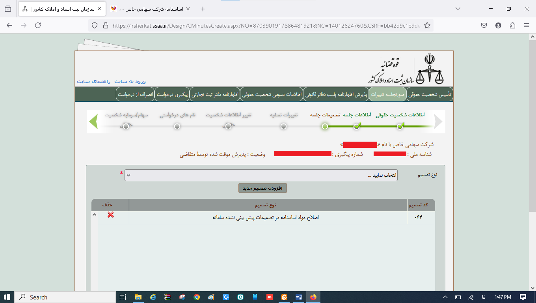Click the 064 decision code cell
The height and width of the screenshot is (303, 536).
click(x=421, y=217)
